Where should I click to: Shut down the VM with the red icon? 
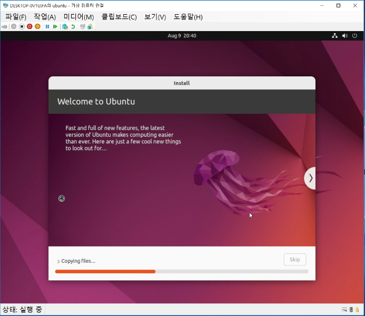point(29,26)
